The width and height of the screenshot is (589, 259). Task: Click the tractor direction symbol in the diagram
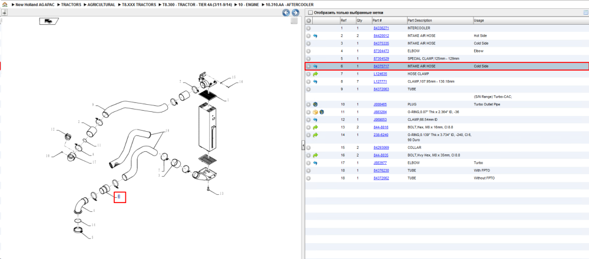click(x=48, y=21)
